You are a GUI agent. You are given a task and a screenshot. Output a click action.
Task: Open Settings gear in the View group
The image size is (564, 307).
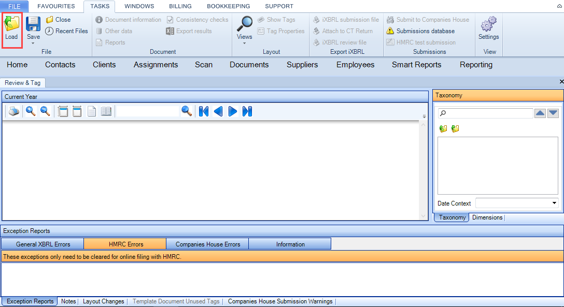(488, 24)
